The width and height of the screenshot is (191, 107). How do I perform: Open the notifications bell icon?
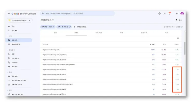pos(169,13)
